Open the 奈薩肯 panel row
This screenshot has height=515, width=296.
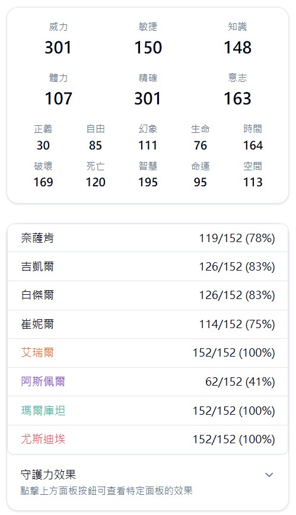pyautogui.click(x=148, y=238)
